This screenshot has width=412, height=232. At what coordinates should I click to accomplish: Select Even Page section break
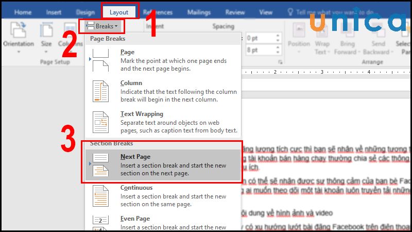coord(163,223)
